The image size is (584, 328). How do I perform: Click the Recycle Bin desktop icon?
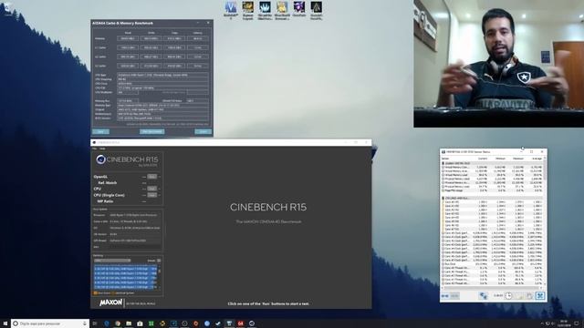coord(7,8)
